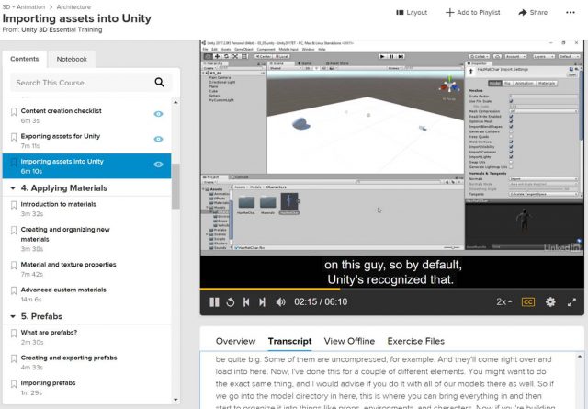Enter fullscreen video mode
The width and height of the screenshot is (588, 409).
point(571,302)
